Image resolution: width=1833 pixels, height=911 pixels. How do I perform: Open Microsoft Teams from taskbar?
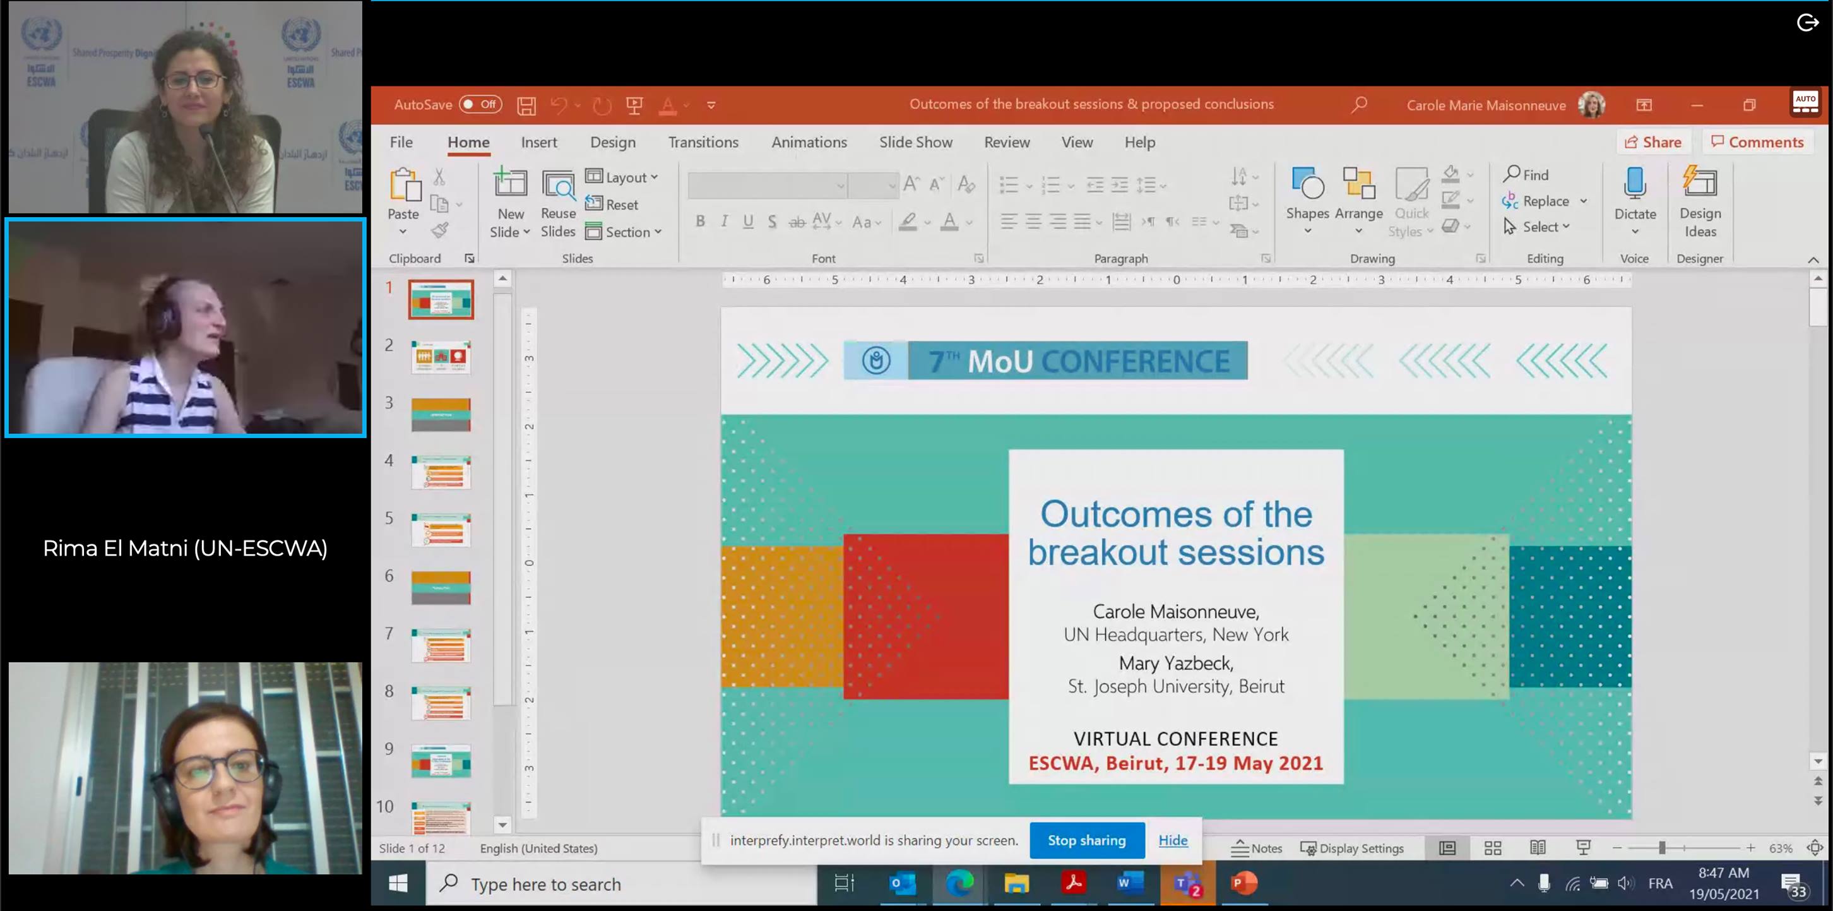click(1187, 884)
